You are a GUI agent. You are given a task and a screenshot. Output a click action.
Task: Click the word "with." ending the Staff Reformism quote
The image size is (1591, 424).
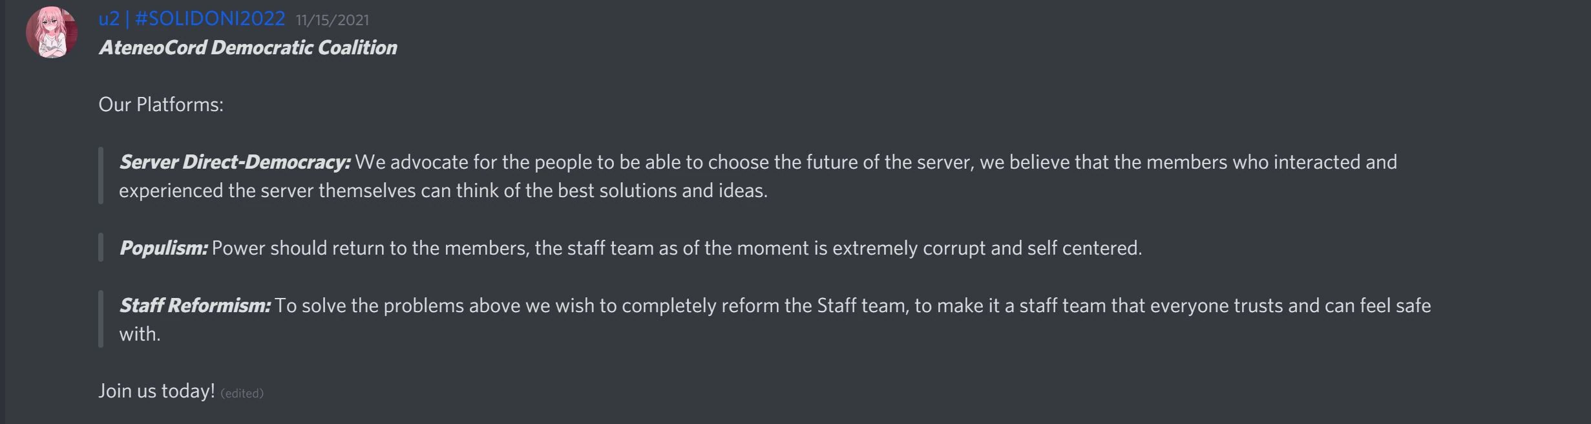point(140,334)
